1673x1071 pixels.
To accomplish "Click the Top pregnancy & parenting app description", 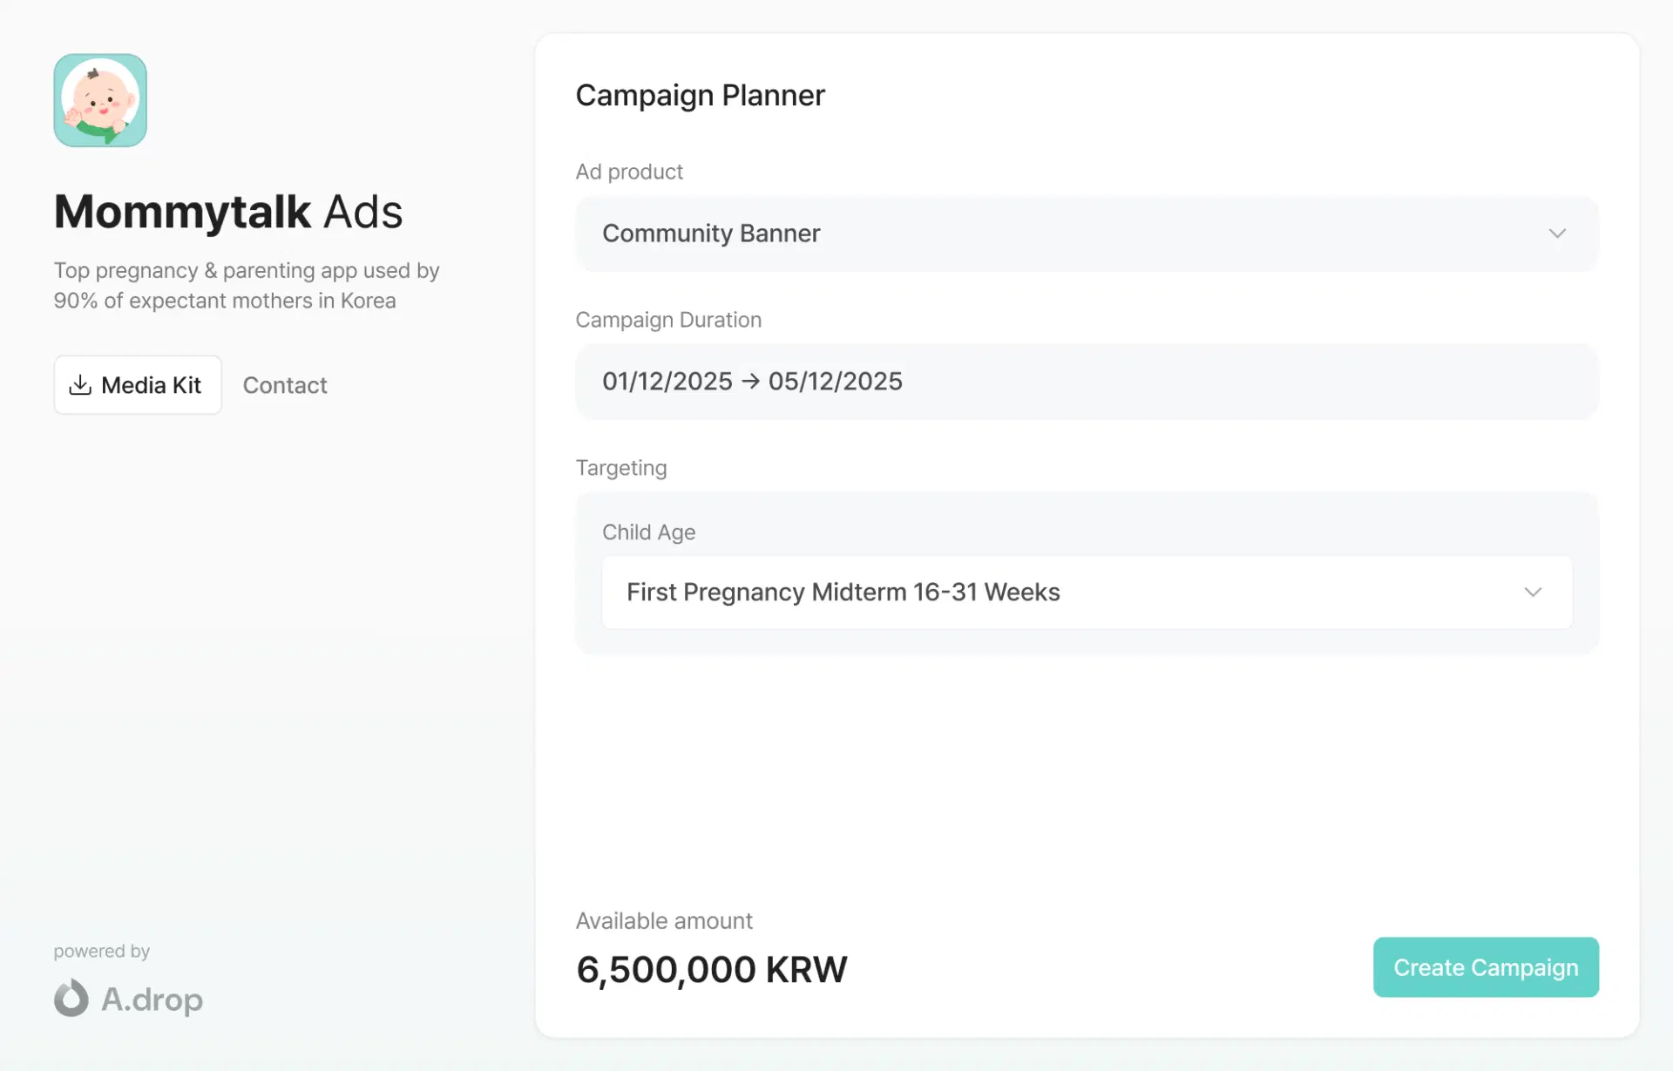I will [x=247, y=286].
